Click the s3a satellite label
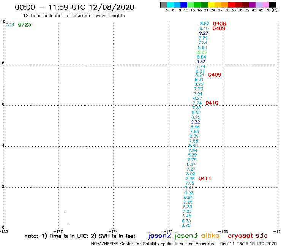 (x=261, y=236)
